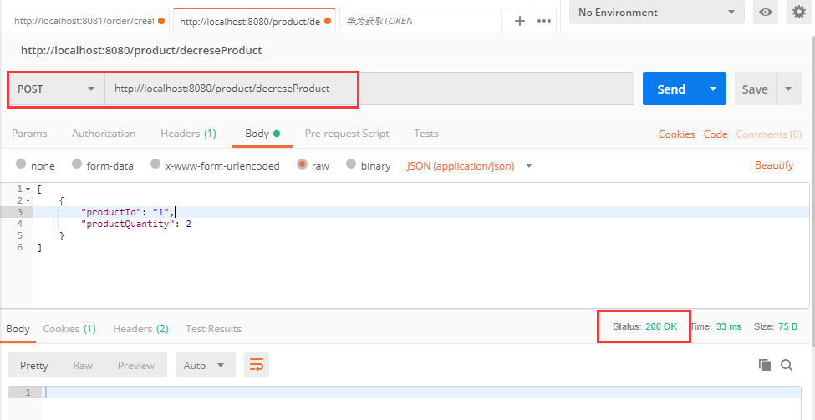
Task: Click the environment quick look eye icon
Action: pos(765,12)
